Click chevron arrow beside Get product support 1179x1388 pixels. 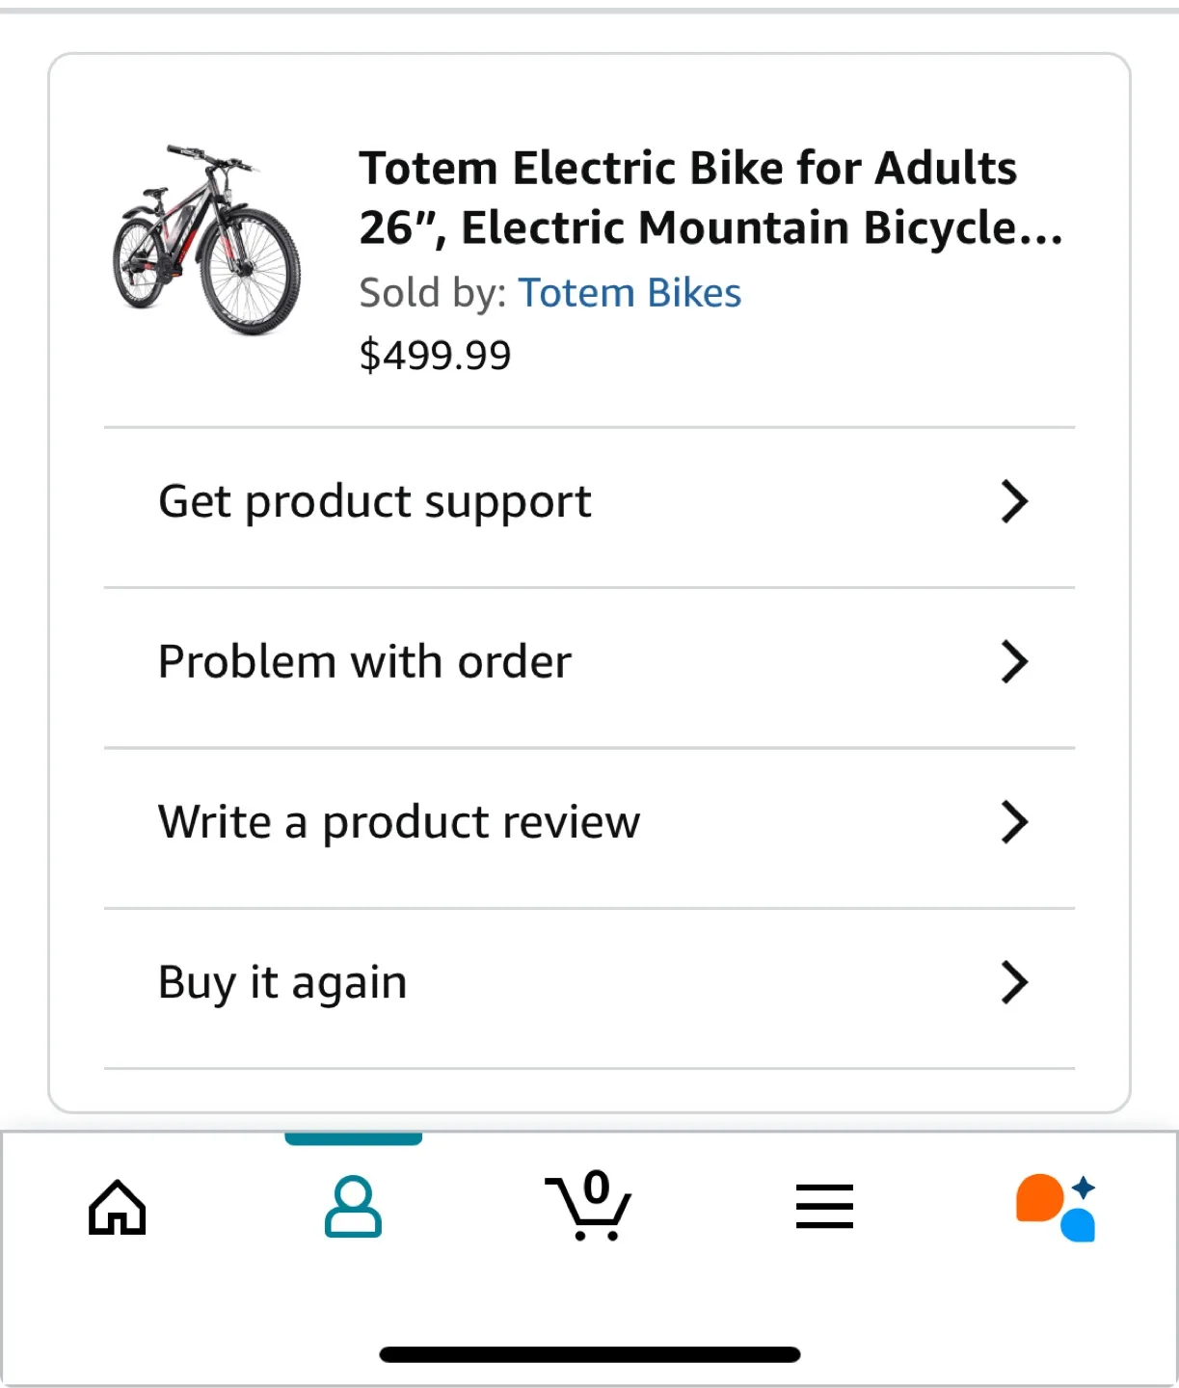1014,502
